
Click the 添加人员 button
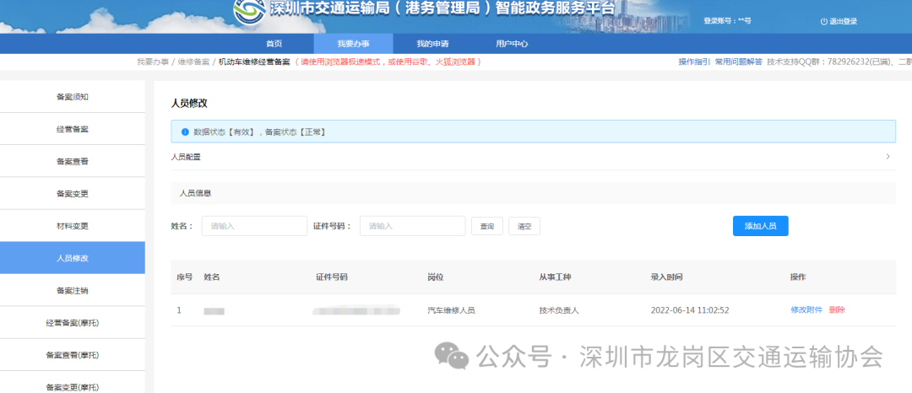click(x=760, y=226)
